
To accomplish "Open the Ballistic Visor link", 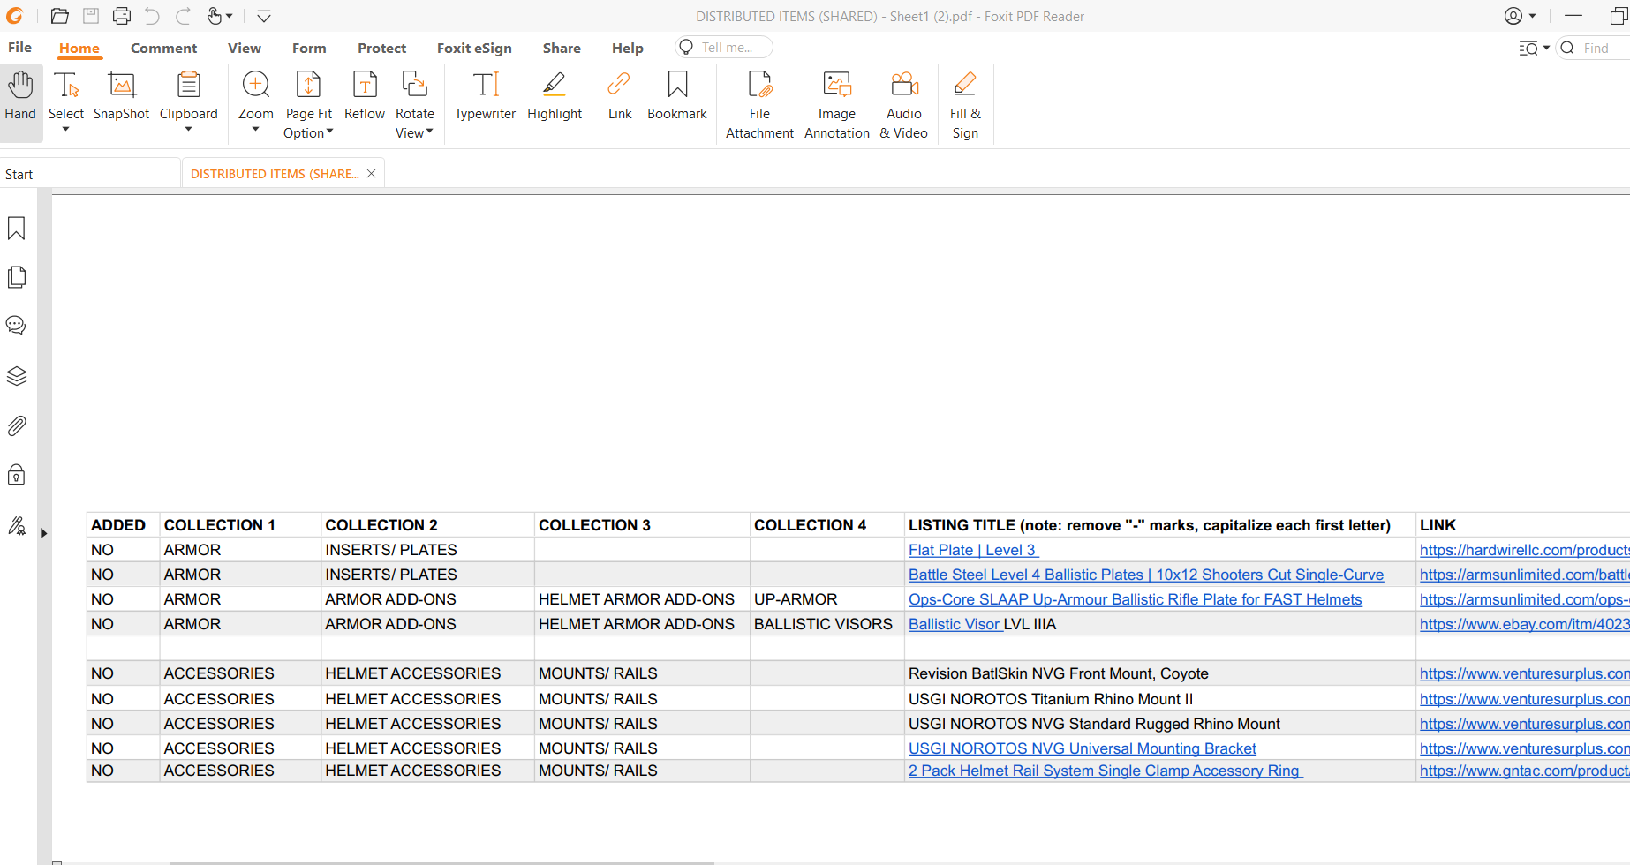I will pyautogui.click(x=955, y=624).
